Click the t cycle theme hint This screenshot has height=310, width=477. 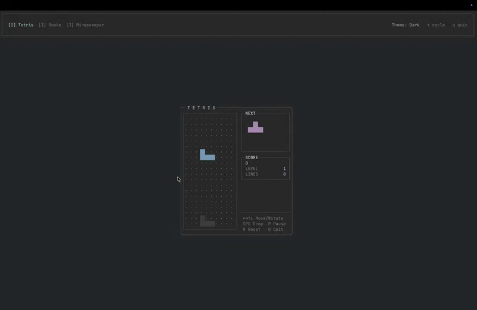pyautogui.click(x=436, y=25)
